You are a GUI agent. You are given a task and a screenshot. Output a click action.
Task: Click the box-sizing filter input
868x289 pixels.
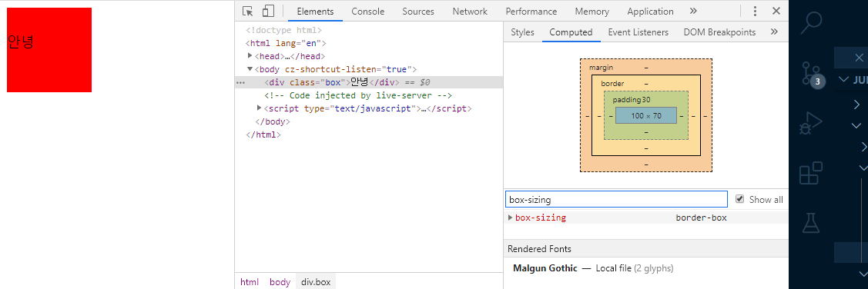pos(616,200)
